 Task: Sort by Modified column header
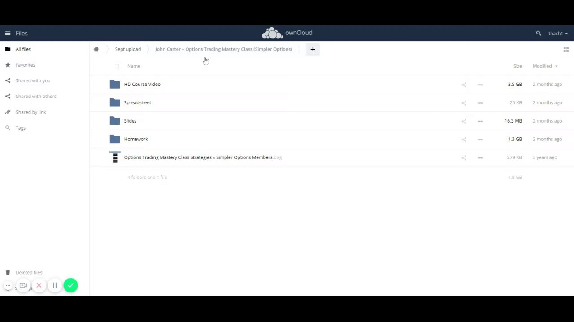point(545,66)
